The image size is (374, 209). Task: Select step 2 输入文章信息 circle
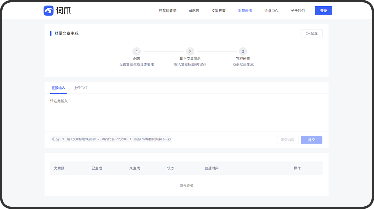[x=190, y=52]
